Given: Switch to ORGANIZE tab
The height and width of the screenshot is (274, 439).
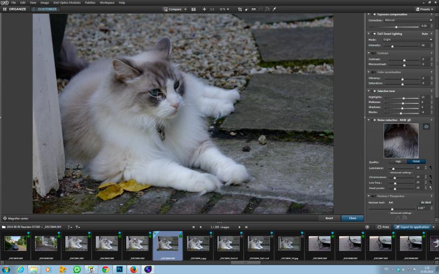Looking at the screenshot, I should coord(15,9).
